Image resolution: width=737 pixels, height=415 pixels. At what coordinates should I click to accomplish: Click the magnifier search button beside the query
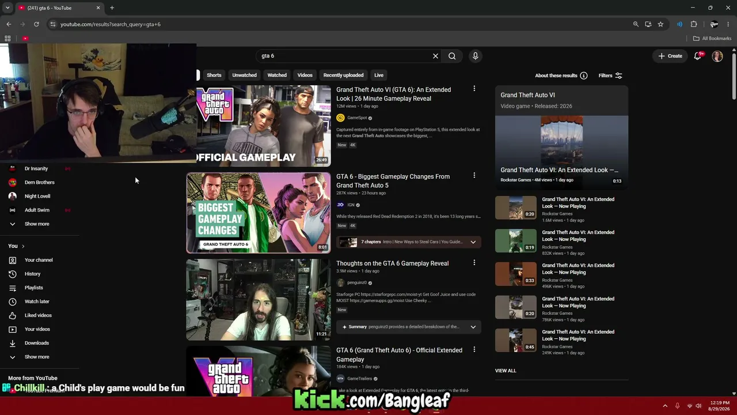[452, 56]
